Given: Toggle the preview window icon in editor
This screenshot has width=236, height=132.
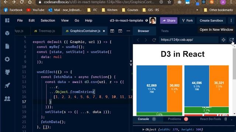Looking at the screenshot, I should click(x=120, y=31).
